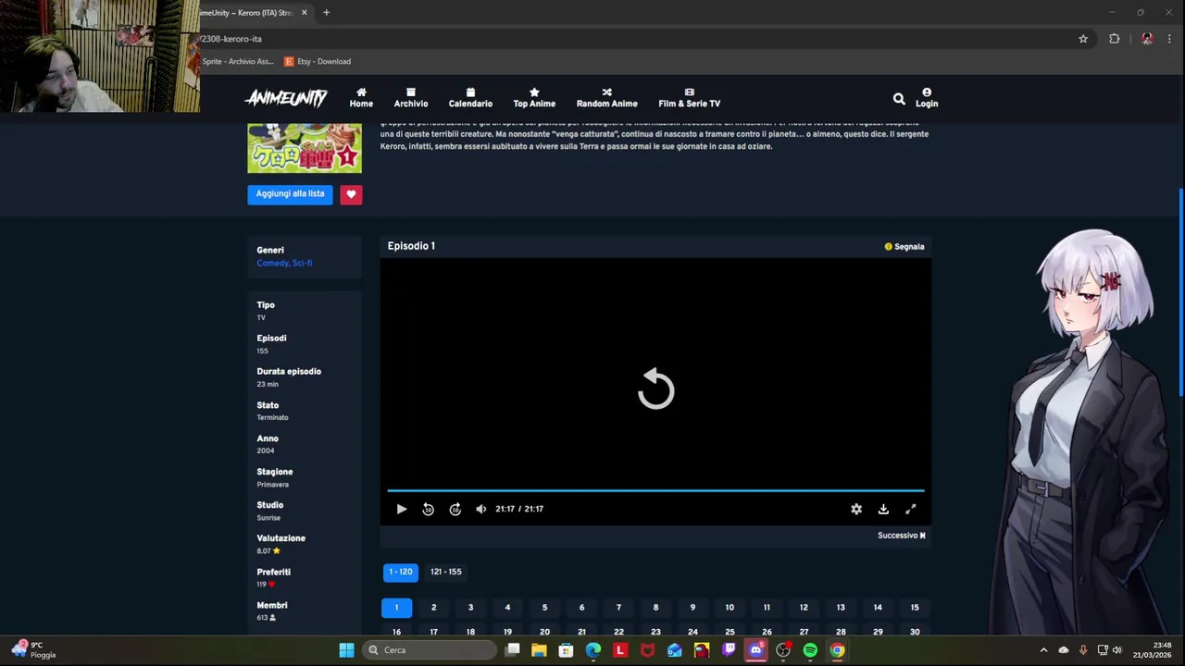
Task: Bookmark this page with the star icon
Action: click(x=1083, y=39)
